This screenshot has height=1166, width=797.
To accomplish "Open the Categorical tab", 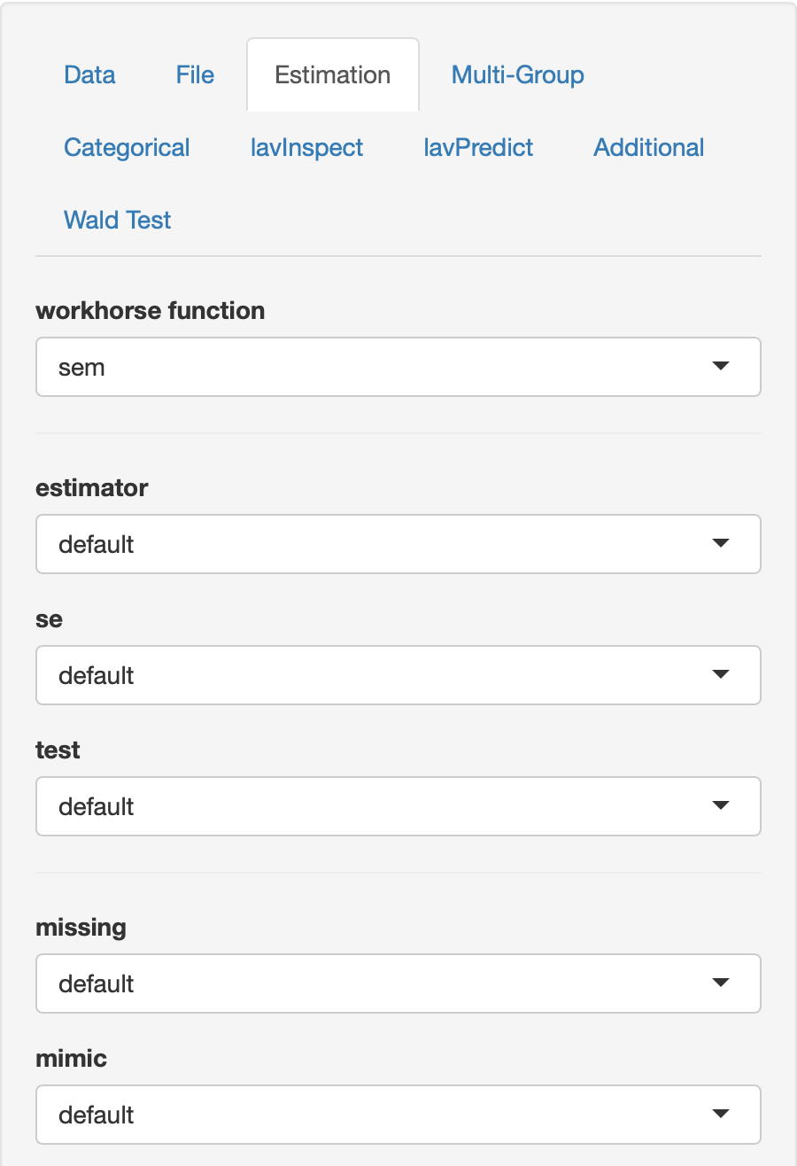I will click(x=127, y=148).
